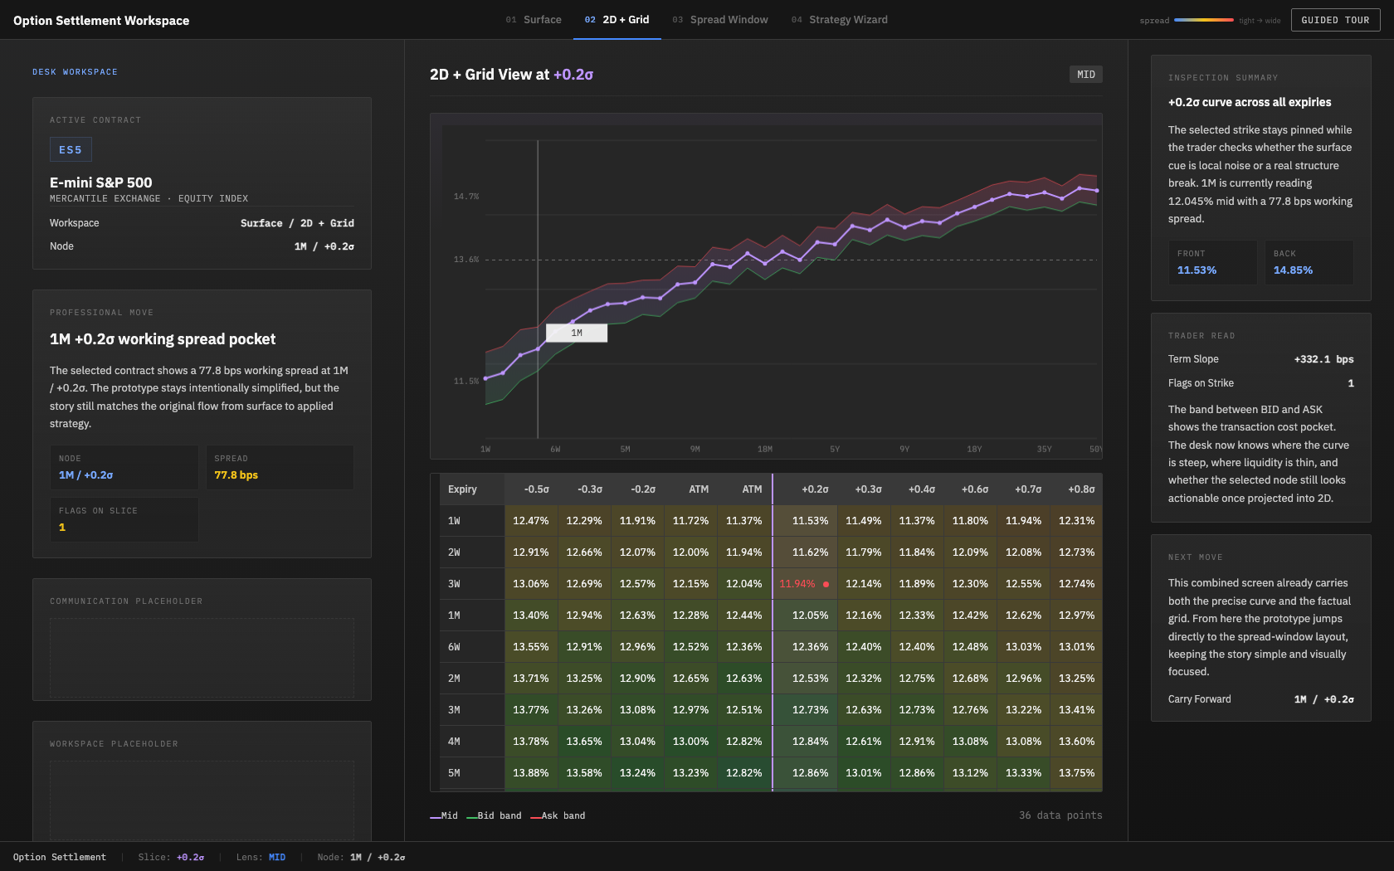Click the 1M tooltip label on the chart
Viewport: 1394px width, 871px height.
click(x=577, y=333)
